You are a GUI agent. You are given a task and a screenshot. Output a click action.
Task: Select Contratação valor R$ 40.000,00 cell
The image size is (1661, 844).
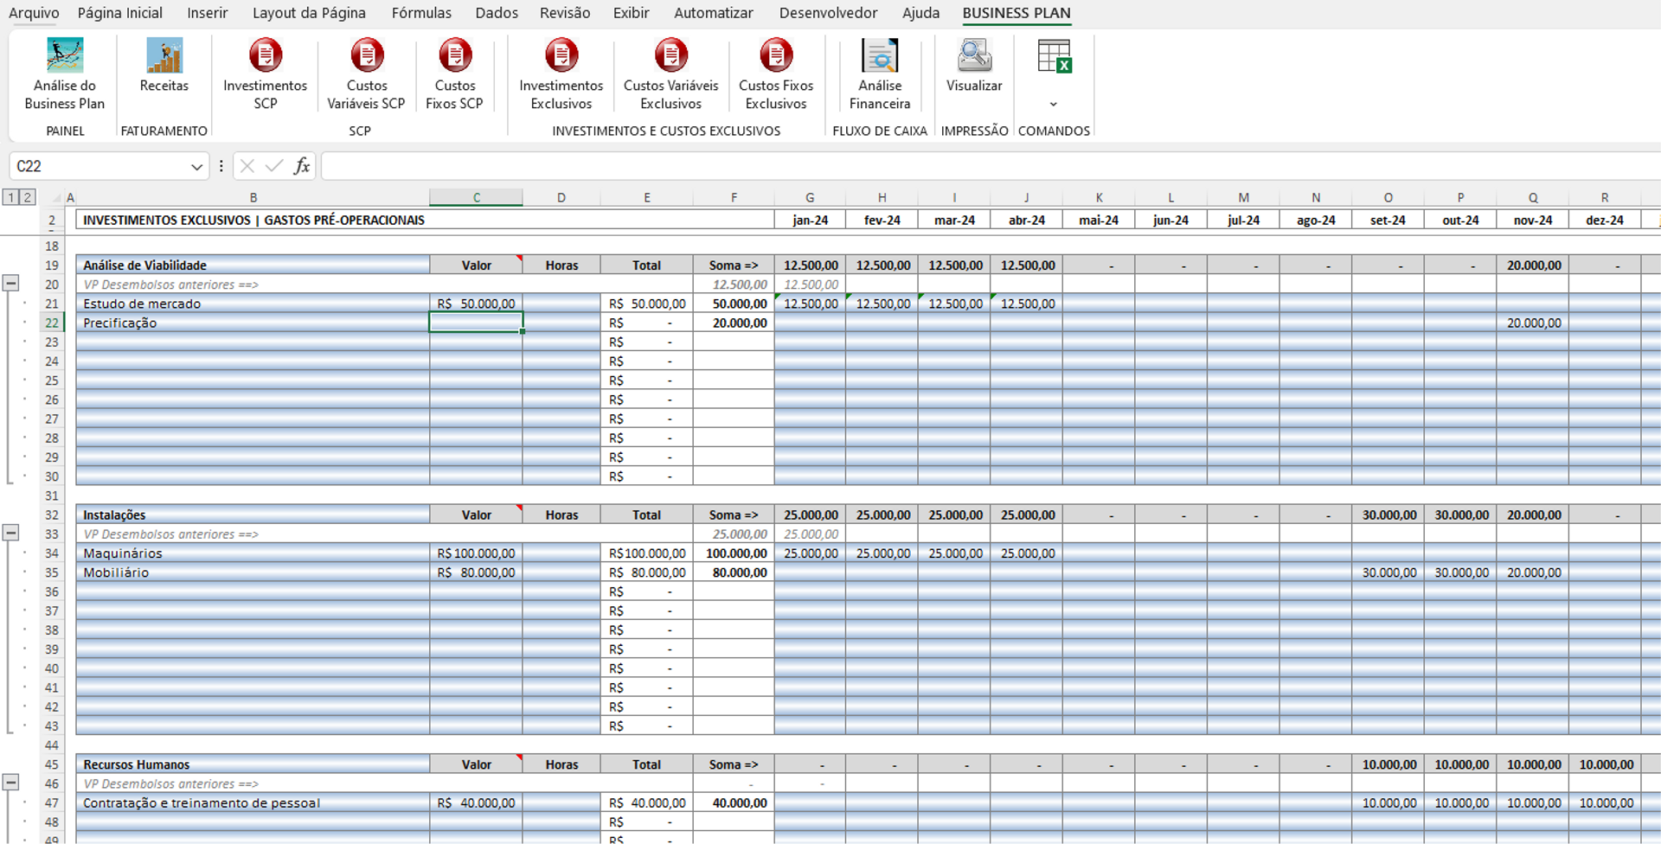476,802
